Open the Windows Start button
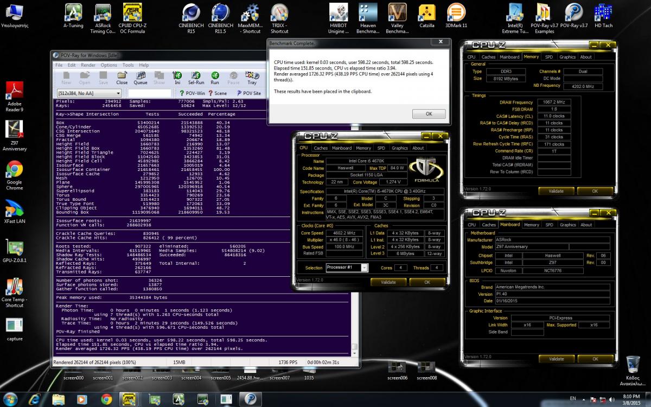The width and height of the screenshot is (651, 407). click(x=11, y=399)
